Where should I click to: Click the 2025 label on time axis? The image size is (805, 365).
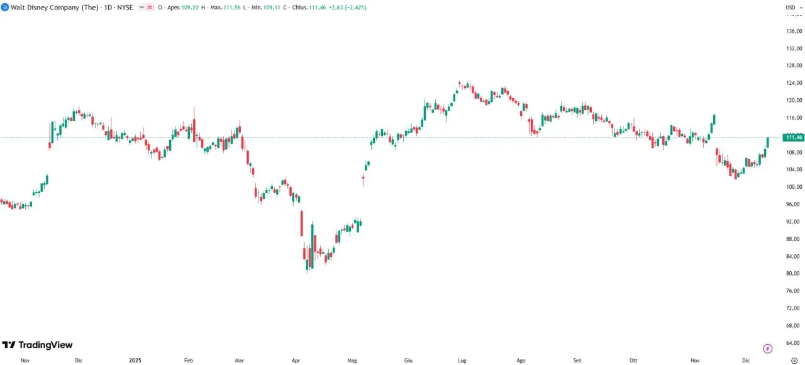[x=135, y=360]
